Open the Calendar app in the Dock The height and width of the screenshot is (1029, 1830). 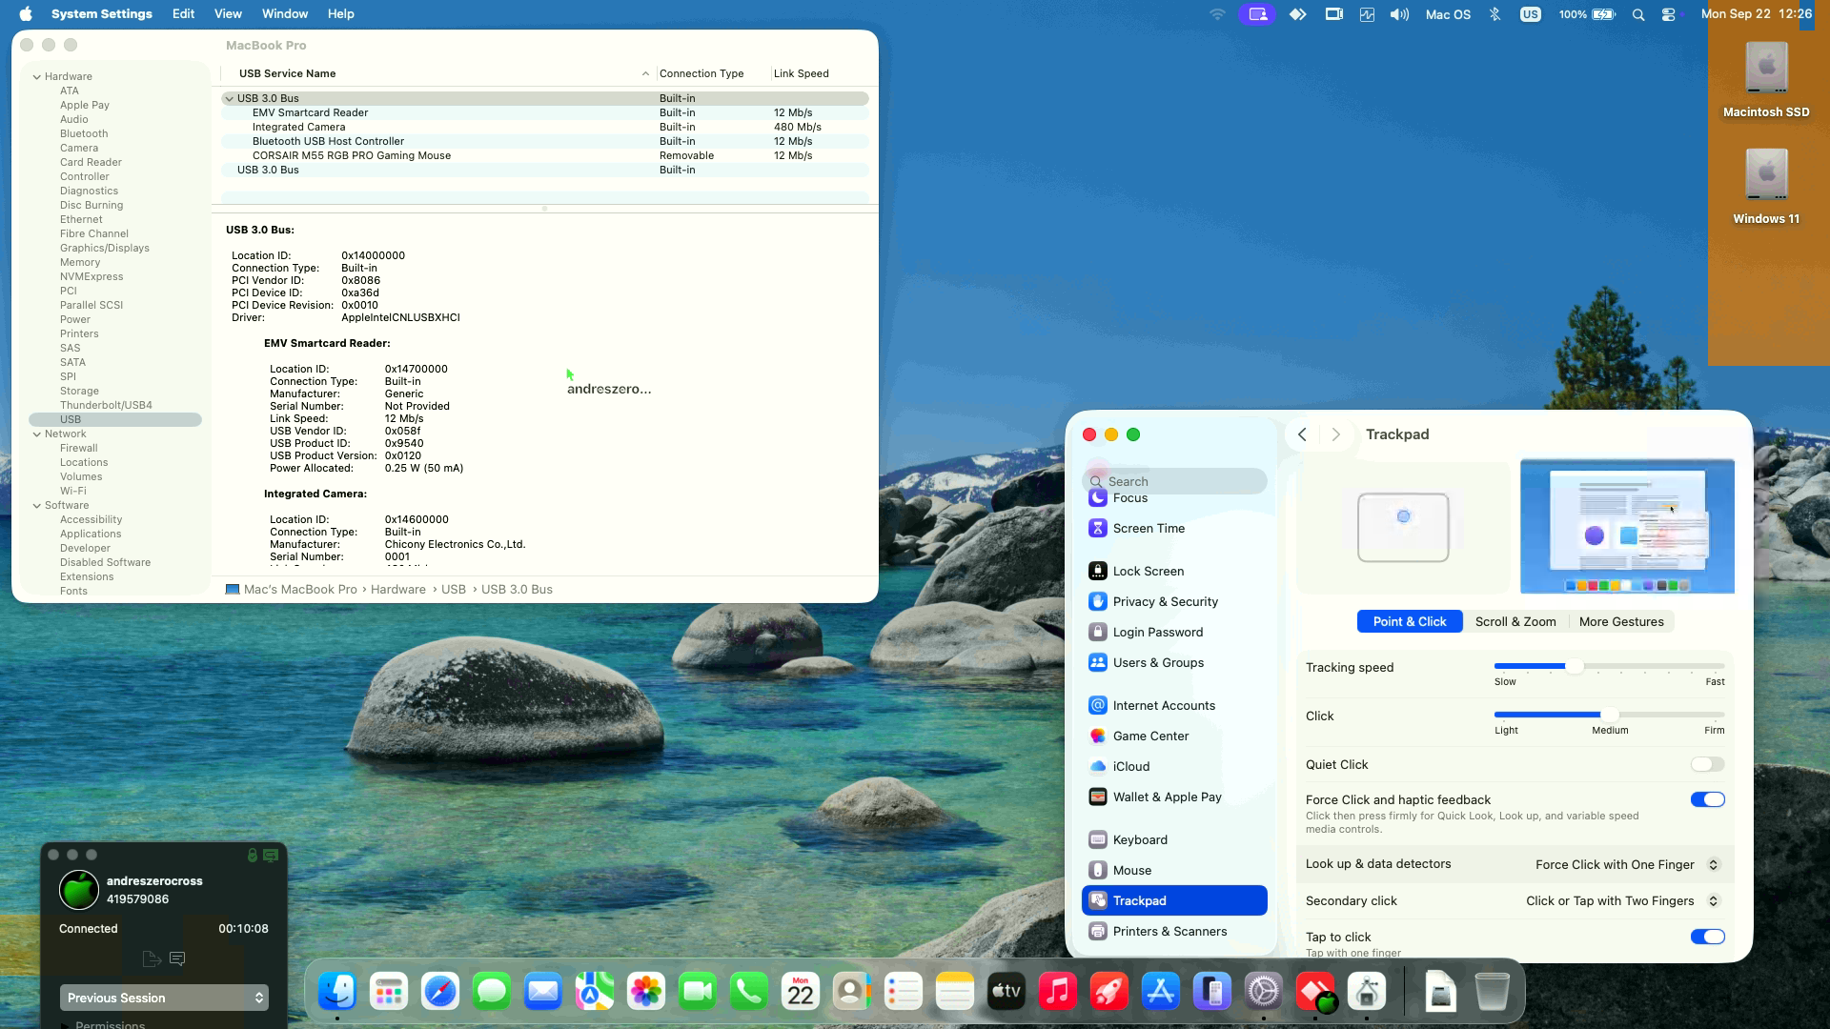tap(801, 992)
